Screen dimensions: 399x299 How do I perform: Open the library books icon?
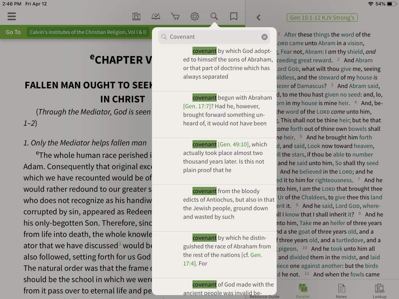click(x=136, y=16)
